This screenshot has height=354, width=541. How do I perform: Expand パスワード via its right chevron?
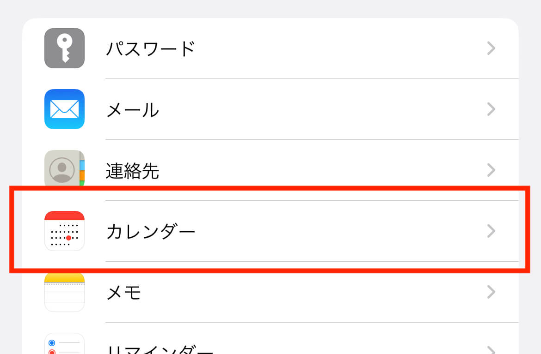pos(491,48)
